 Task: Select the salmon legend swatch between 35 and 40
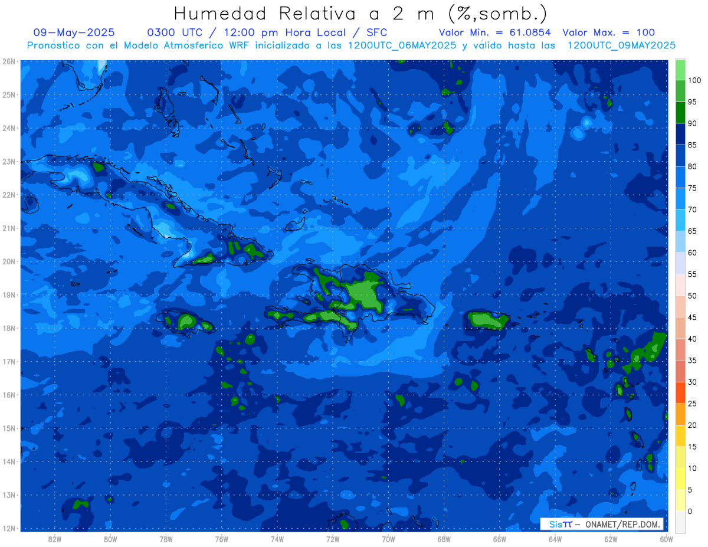[680, 349]
